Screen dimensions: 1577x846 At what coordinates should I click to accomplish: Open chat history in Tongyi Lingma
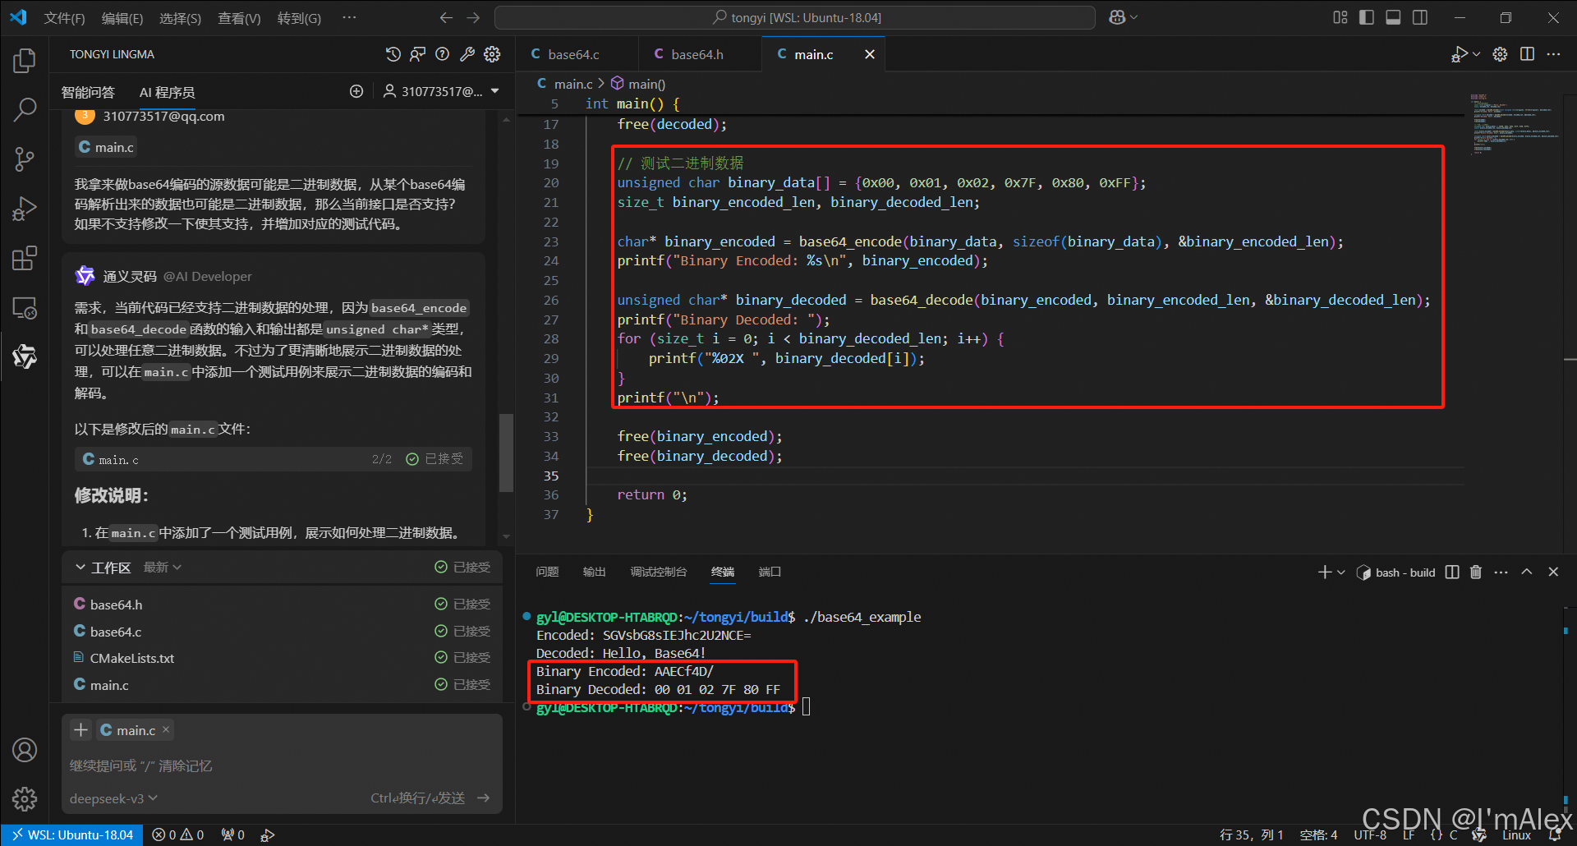click(x=393, y=54)
